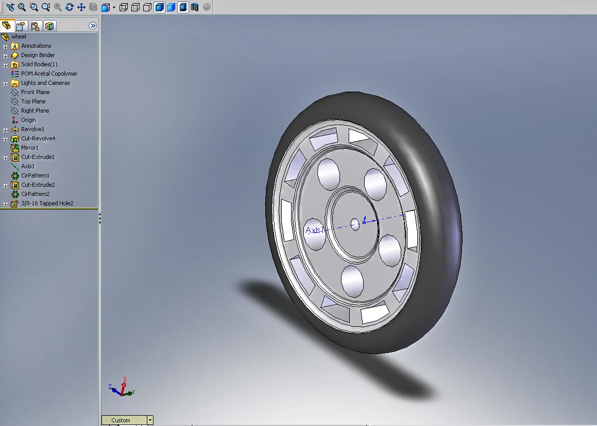Screen dimensions: 597x426
Task: Select Axis1 in the feature tree
Action: tap(27, 166)
